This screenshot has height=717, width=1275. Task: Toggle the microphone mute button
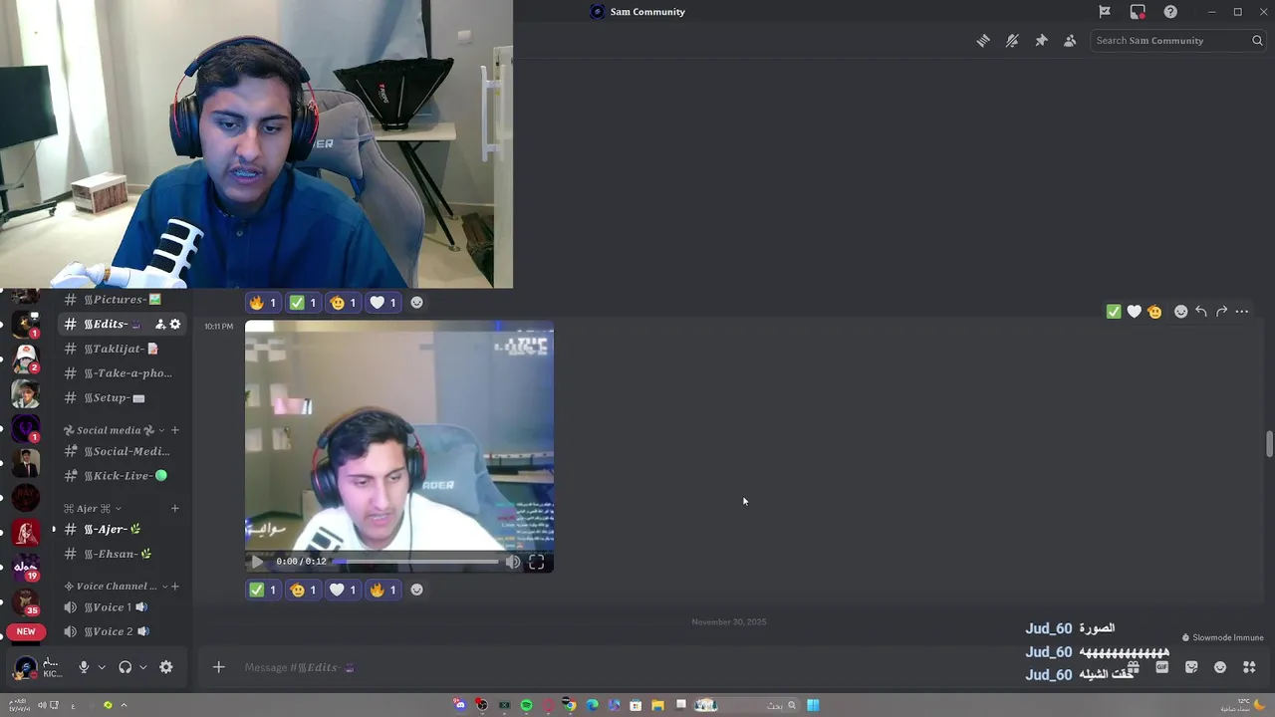84,667
